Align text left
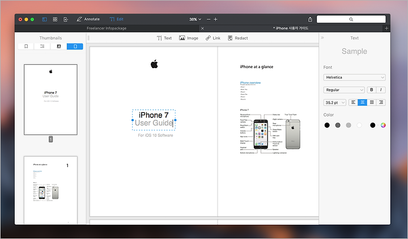The image size is (408, 239). [x=353, y=102]
